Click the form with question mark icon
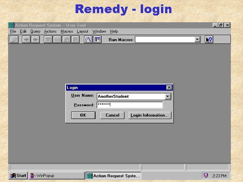 [97, 39]
